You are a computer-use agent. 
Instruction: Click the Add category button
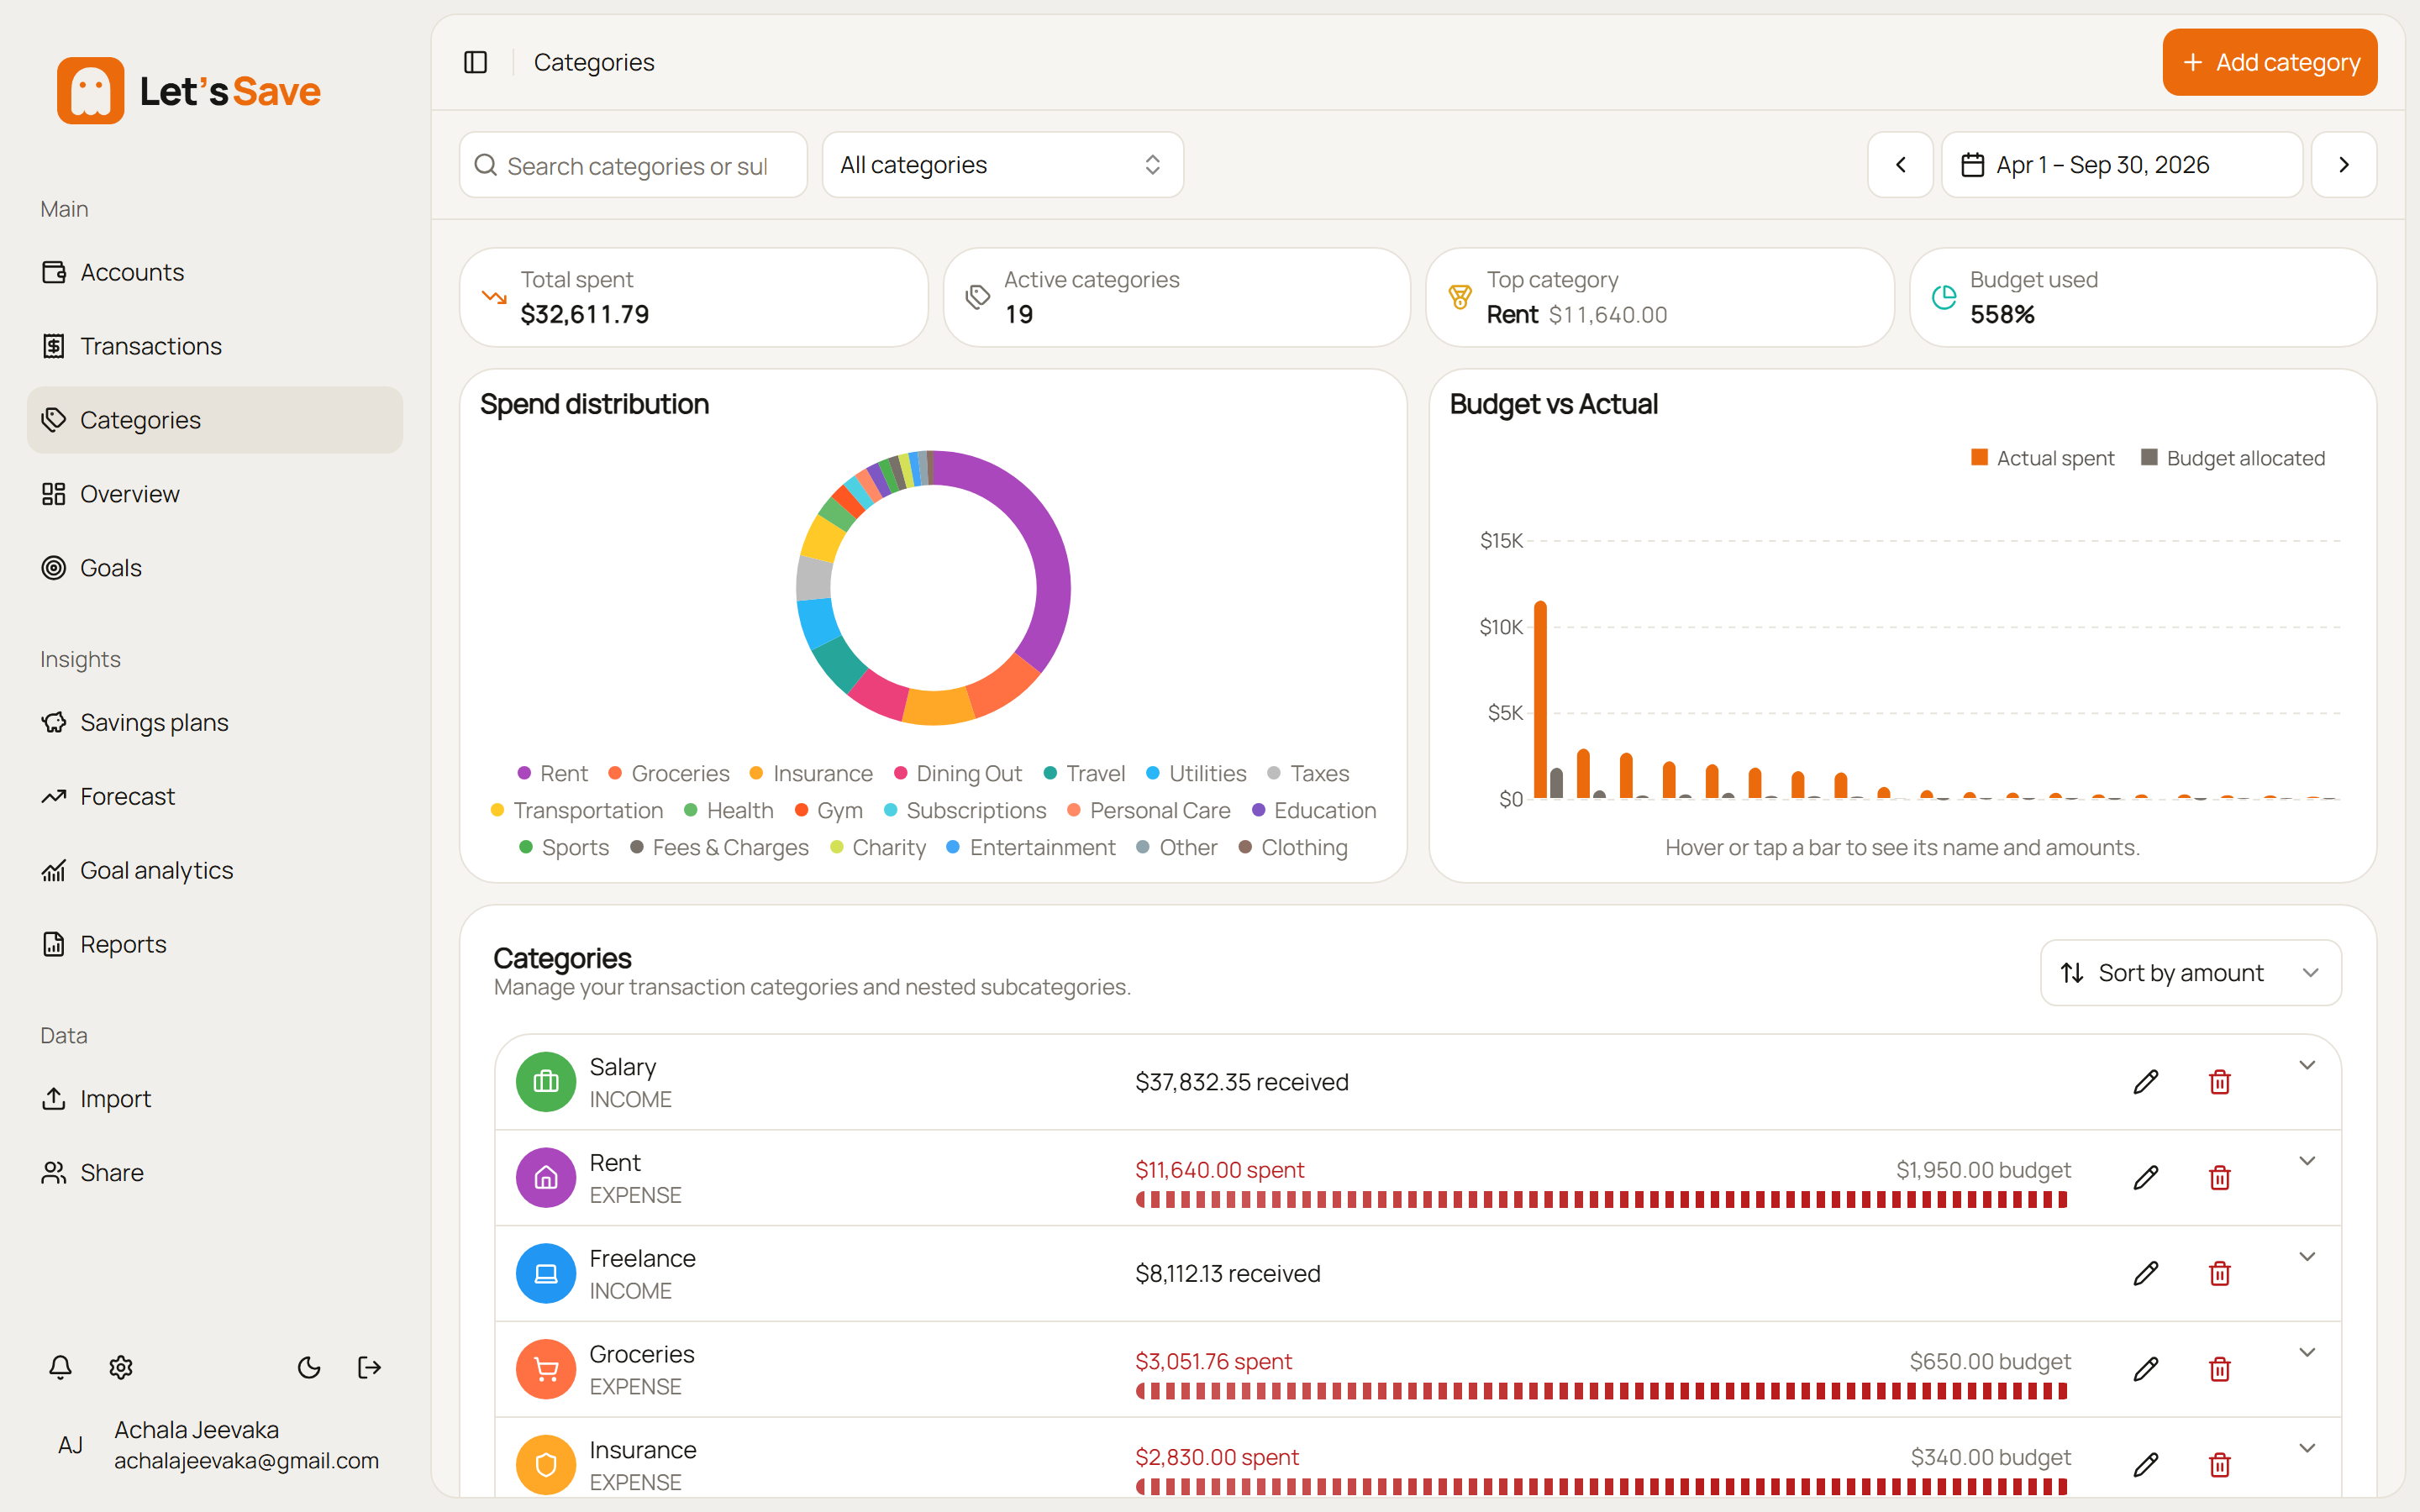(x=2270, y=62)
